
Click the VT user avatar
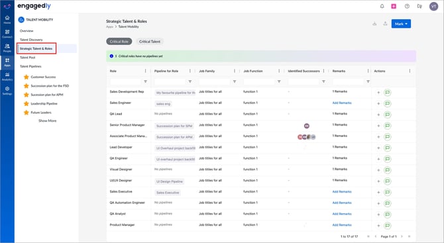433,6
